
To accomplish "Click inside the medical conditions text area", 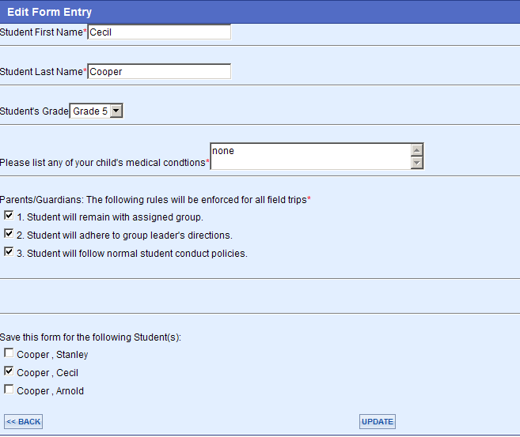I will tap(311, 156).
